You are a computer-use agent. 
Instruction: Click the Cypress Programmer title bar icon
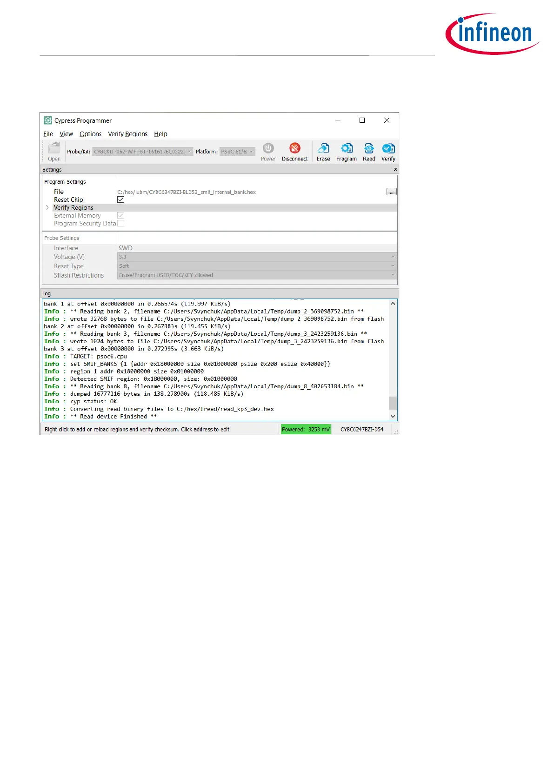pyautogui.click(x=48, y=120)
